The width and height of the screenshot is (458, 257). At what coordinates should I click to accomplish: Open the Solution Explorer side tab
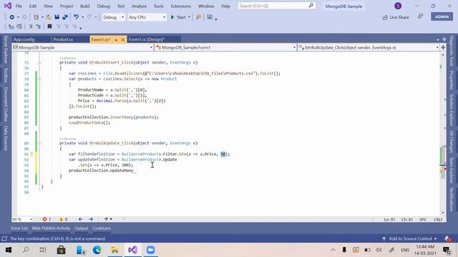coord(452,110)
